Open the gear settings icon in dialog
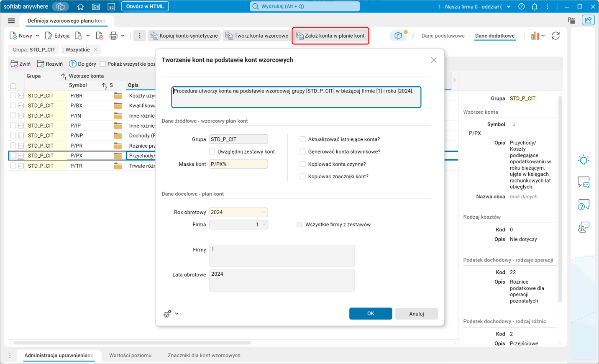The height and width of the screenshot is (364, 599). click(x=167, y=314)
